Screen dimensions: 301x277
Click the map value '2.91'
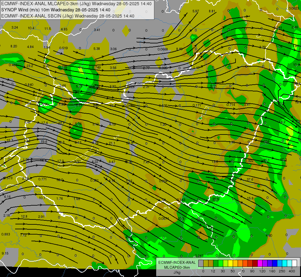41,217
